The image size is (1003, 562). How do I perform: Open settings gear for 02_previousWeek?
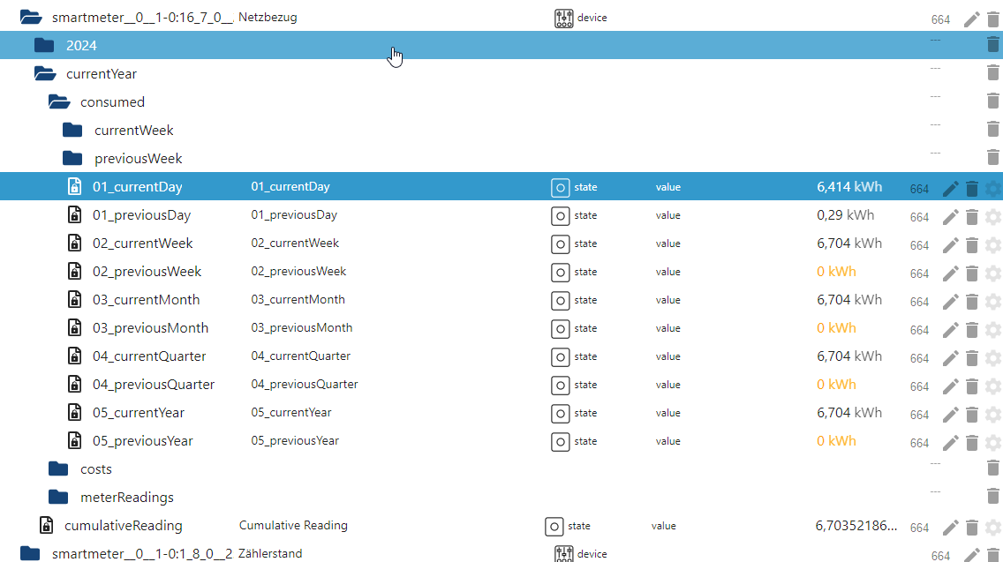(x=992, y=273)
